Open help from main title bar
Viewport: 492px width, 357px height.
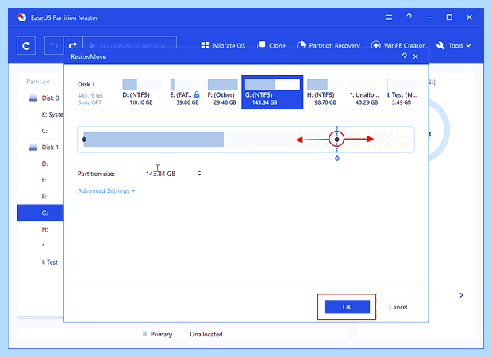click(409, 17)
